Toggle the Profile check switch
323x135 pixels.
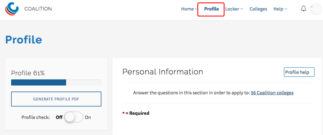tap(74, 117)
